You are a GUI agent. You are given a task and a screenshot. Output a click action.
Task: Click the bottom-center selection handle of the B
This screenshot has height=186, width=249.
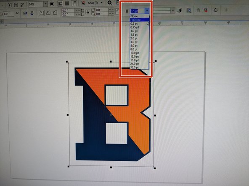[111, 167]
